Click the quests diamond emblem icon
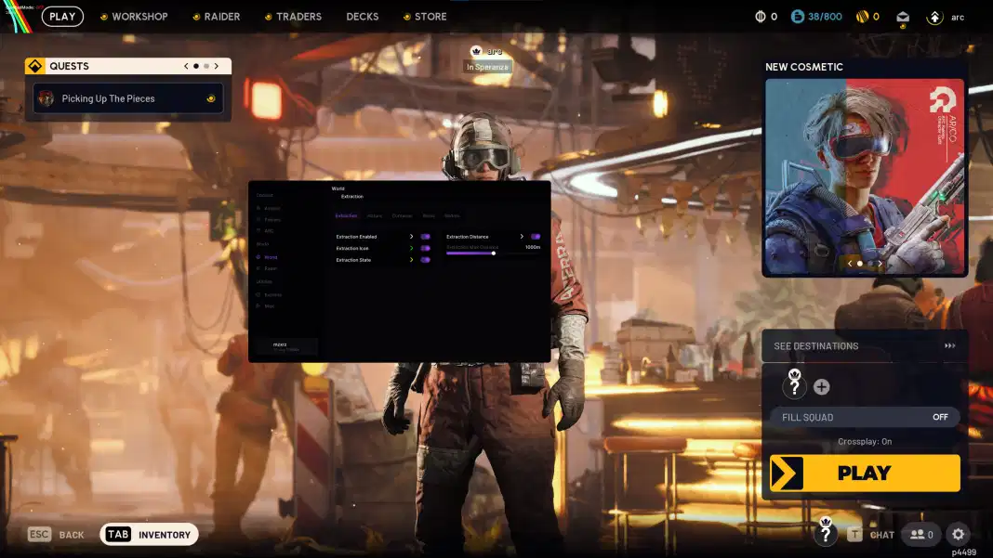The width and height of the screenshot is (993, 558). pyautogui.click(x=34, y=66)
